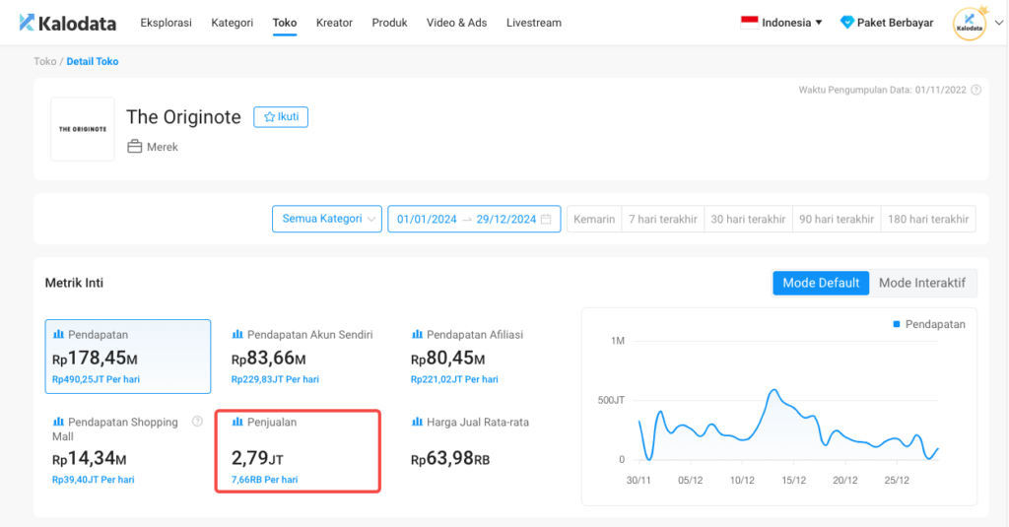The width and height of the screenshot is (1009, 527).
Task: Select the 90 hari terakhir range
Action: click(x=837, y=220)
